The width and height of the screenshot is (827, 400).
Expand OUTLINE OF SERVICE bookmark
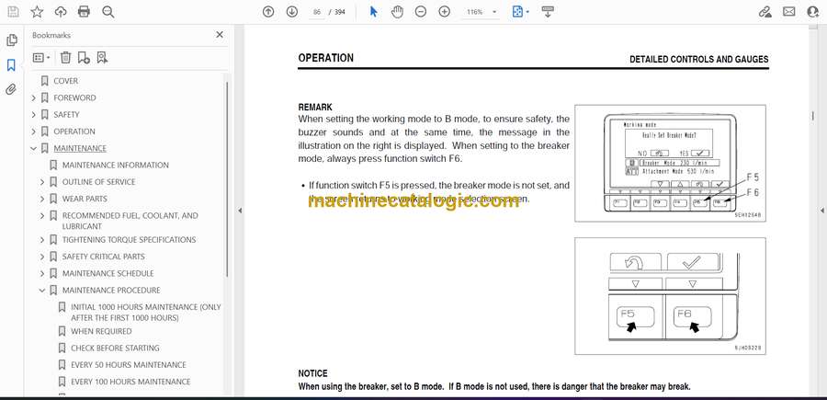[42, 182]
